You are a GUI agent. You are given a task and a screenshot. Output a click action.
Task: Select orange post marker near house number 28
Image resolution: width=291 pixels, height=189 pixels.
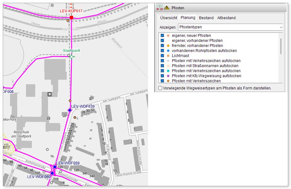[x=75, y=117]
